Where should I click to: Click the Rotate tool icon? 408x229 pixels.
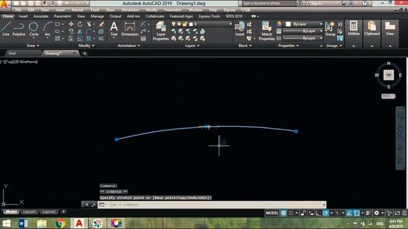80,24
